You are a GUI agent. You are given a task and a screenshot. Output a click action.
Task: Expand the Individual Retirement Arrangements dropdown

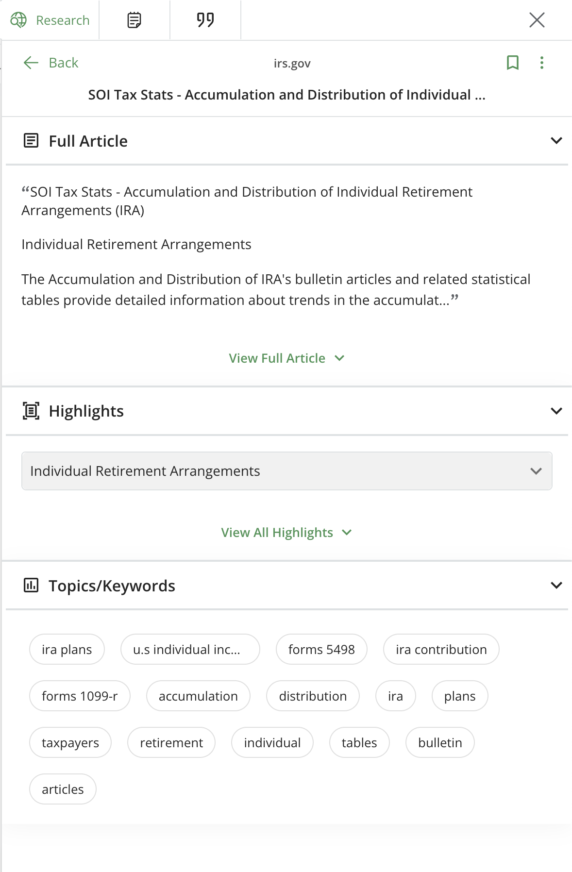tap(287, 471)
